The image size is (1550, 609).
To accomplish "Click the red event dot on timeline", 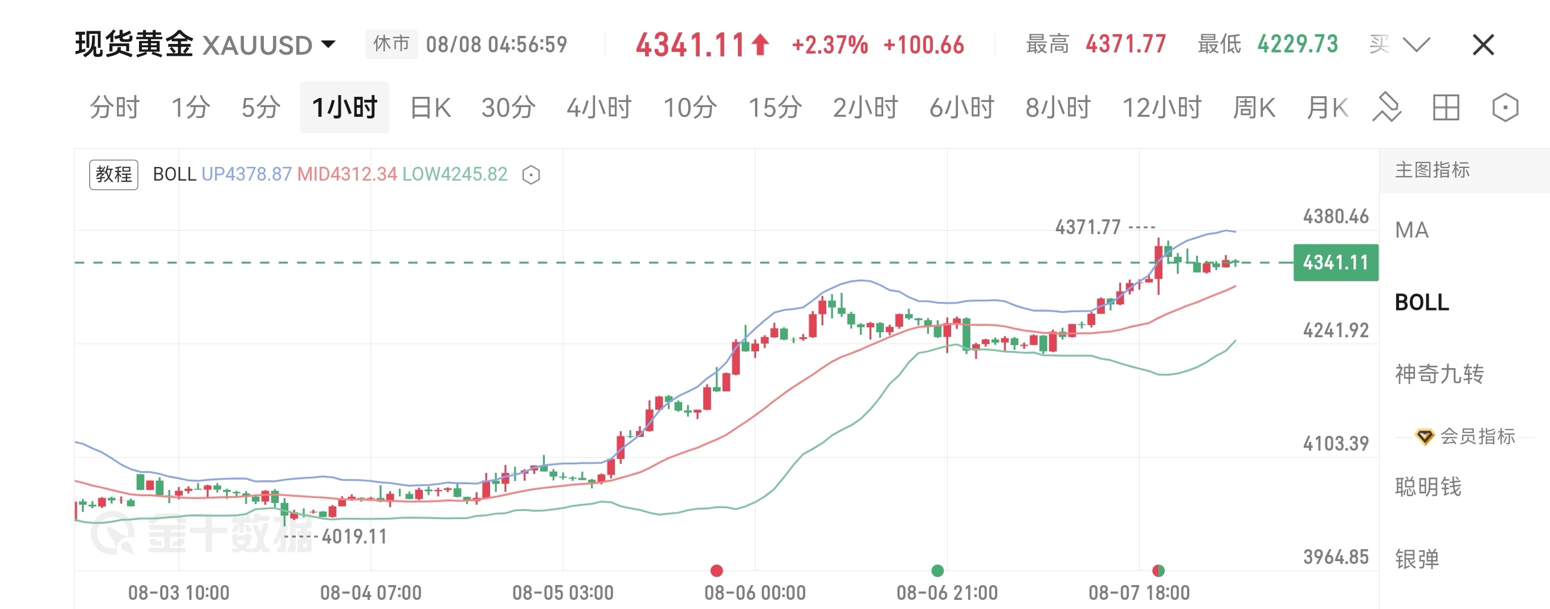I will (716, 570).
